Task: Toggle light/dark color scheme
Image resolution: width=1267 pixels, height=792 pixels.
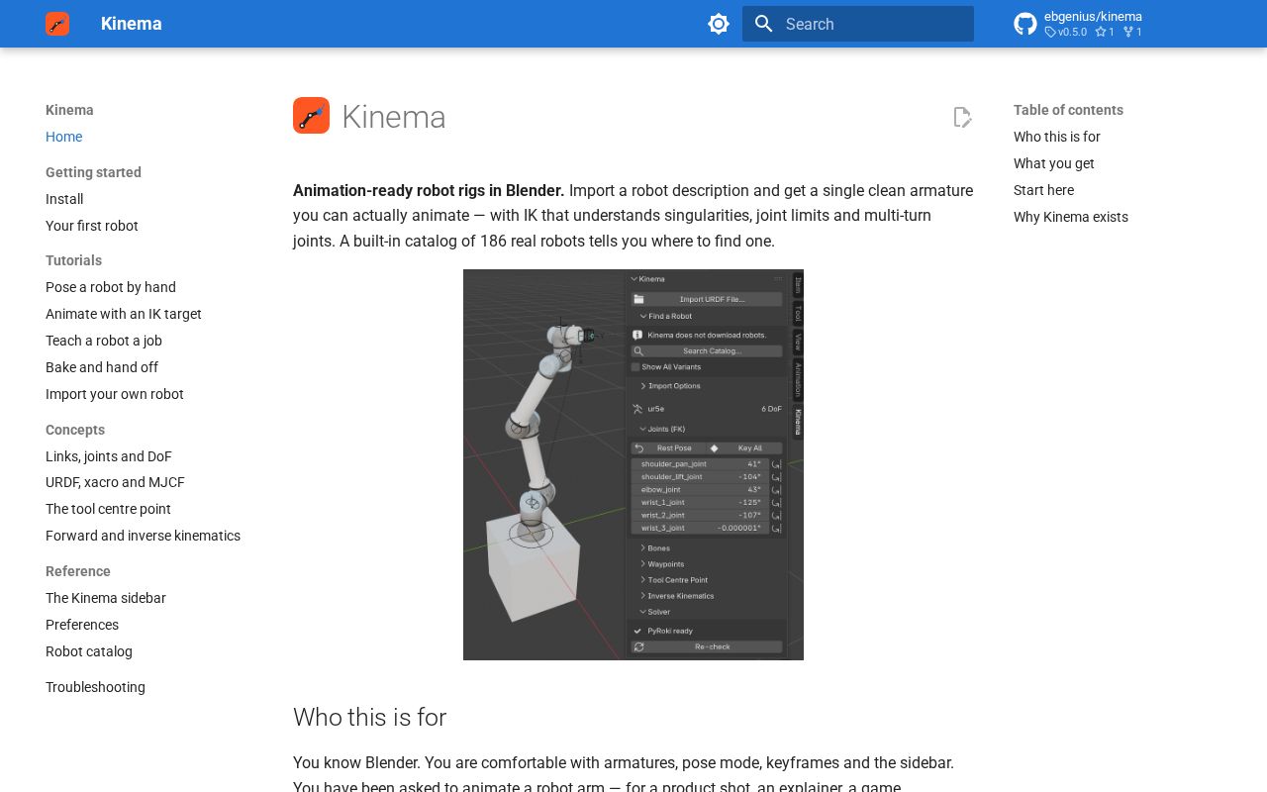Action: (x=719, y=24)
